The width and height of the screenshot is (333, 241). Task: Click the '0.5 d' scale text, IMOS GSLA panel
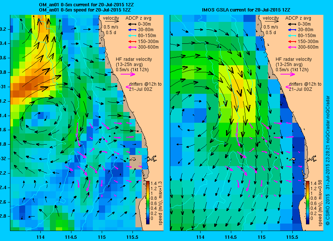pyautogui.click(x=270, y=33)
